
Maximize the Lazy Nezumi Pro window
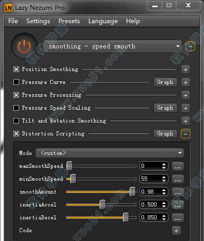tap(169, 6)
